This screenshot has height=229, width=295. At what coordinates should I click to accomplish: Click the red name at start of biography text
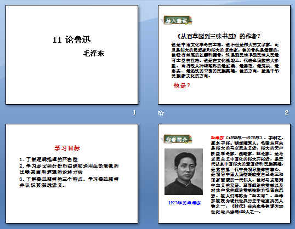click(x=217, y=138)
